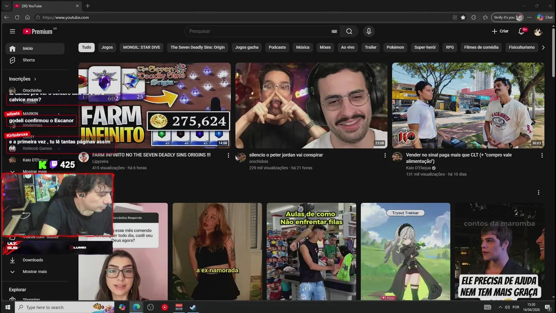556x313 pixels.
Task: Select the Ao vivo filter chip
Action: coord(347,47)
